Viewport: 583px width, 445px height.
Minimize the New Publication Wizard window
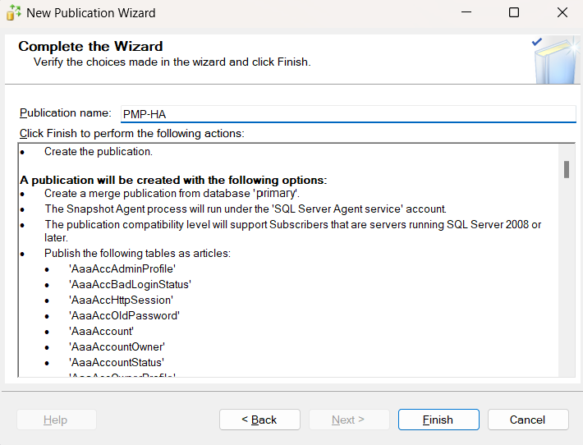466,12
